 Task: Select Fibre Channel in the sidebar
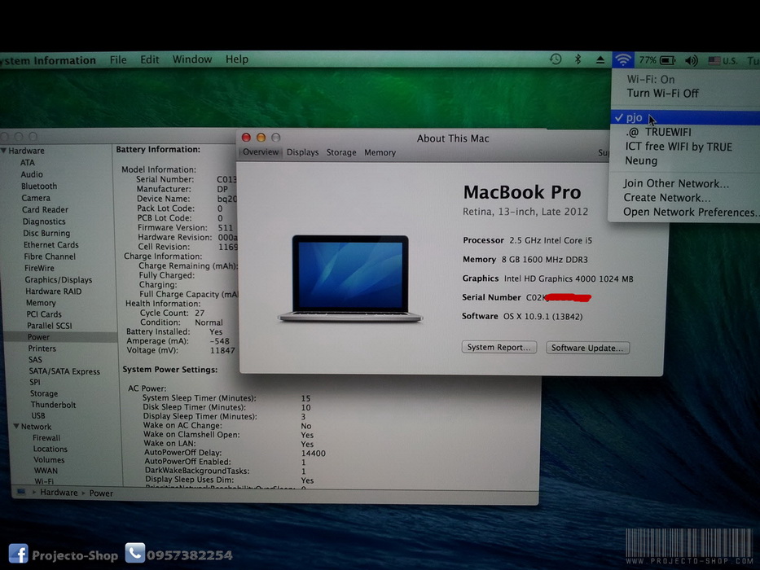click(x=50, y=256)
